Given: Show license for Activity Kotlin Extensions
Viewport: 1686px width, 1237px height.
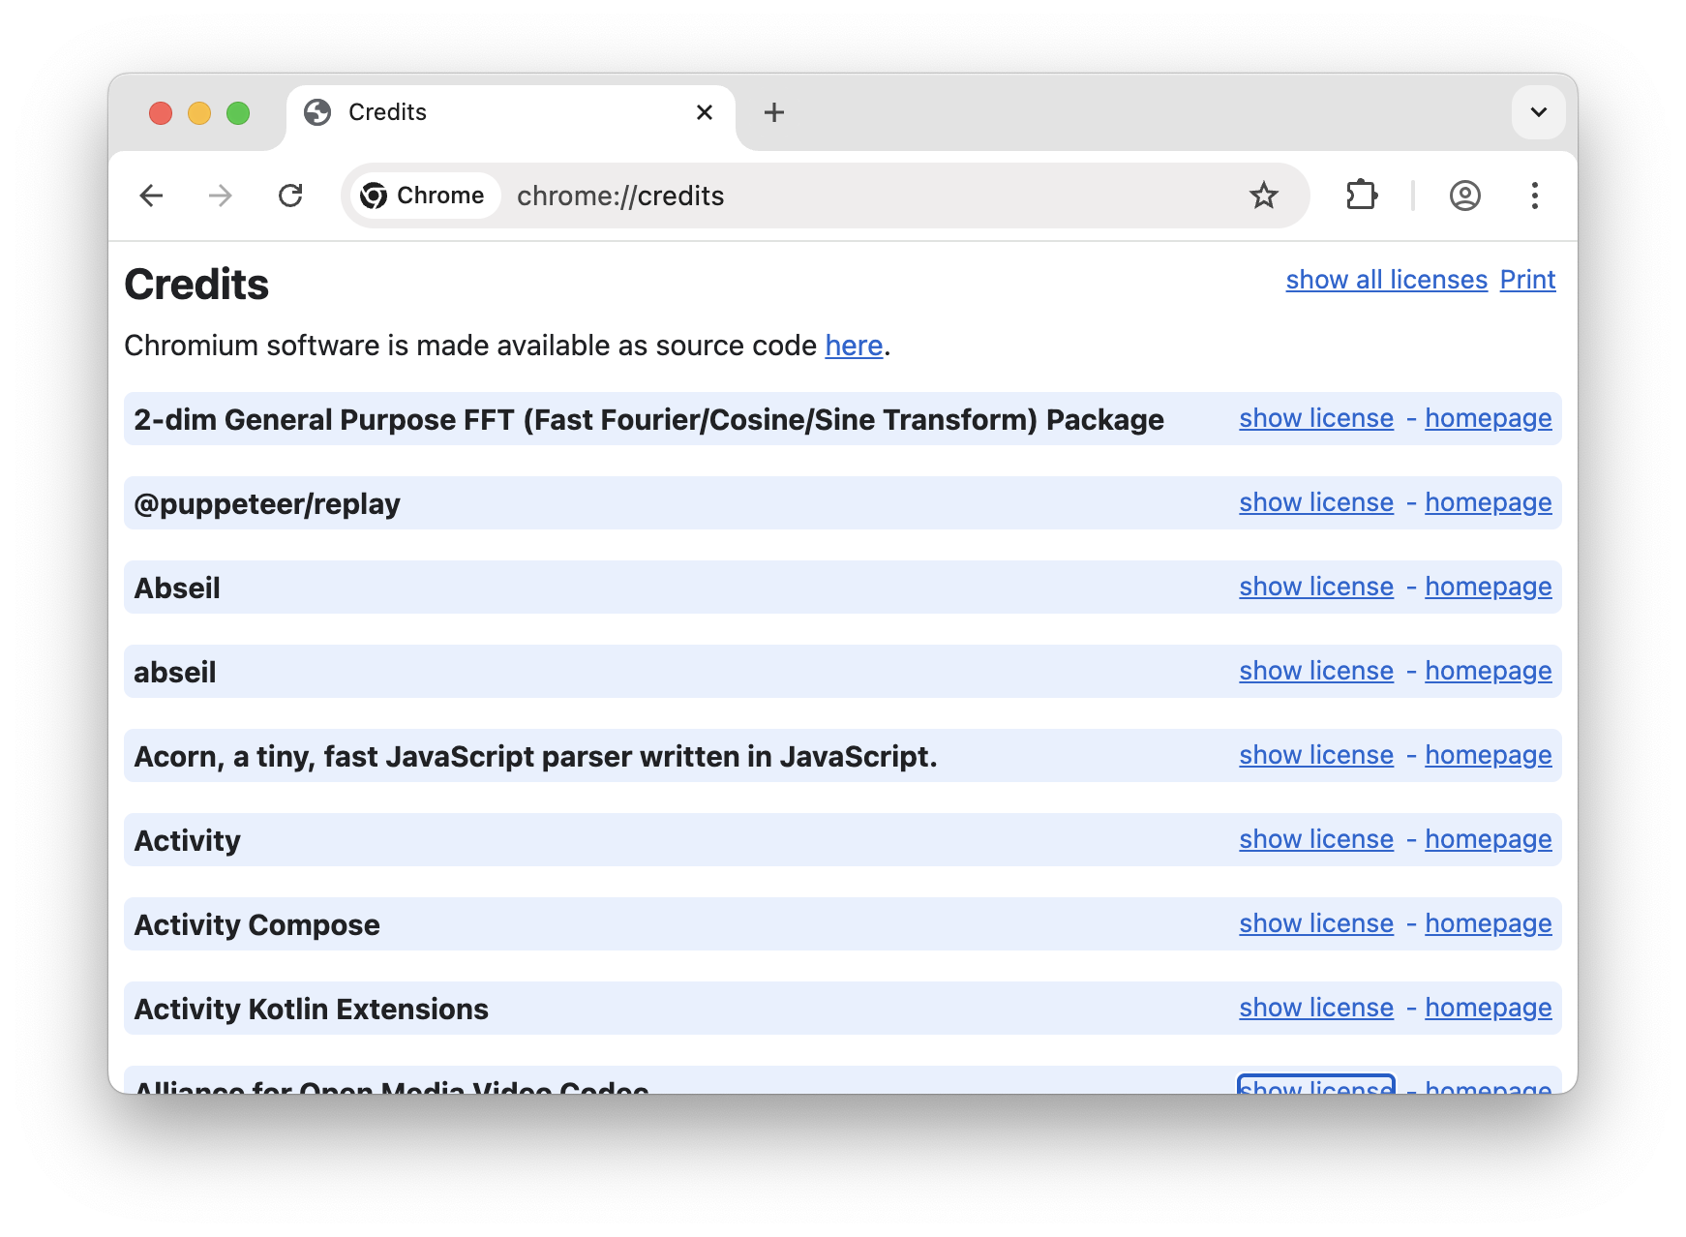Looking at the screenshot, I should [x=1316, y=1008].
